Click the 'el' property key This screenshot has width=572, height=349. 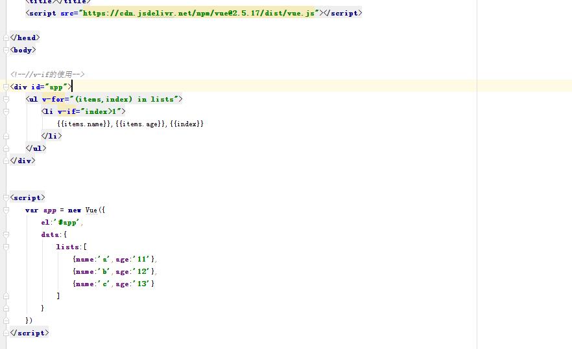(x=45, y=222)
